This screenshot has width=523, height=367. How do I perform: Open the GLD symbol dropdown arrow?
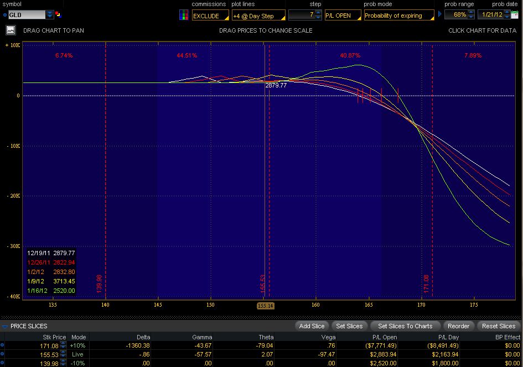pyautogui.click(x=49, y=15)
